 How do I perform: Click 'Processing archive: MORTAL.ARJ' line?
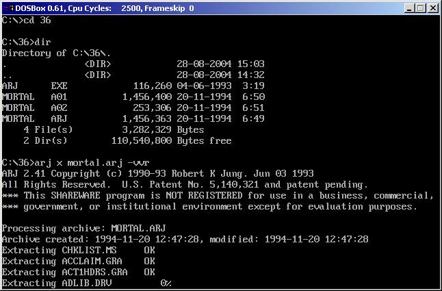(x=83, y=229)
